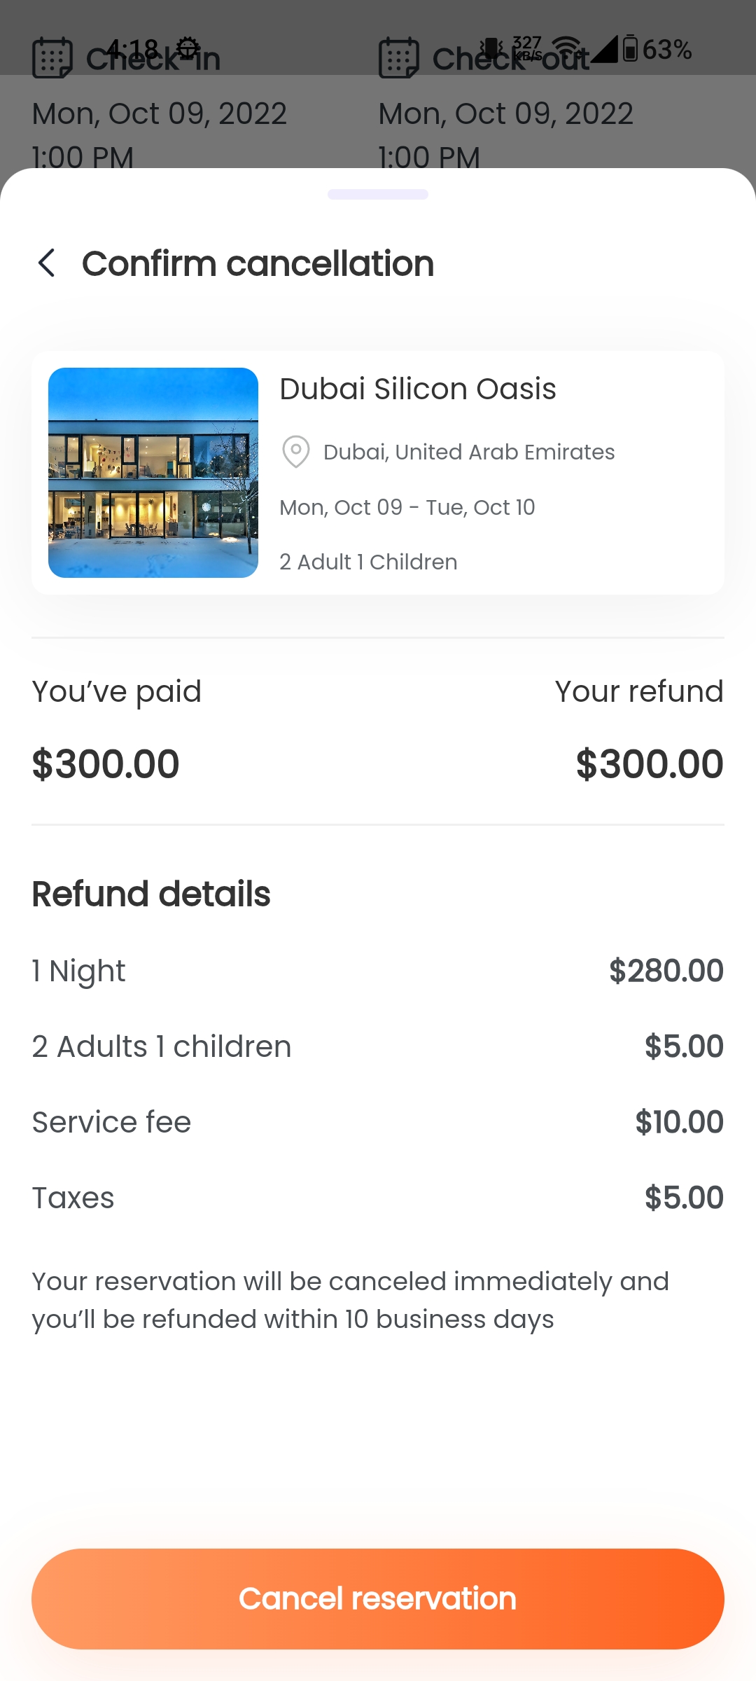This screenshot has width=756, height=1681.
Task: Tap the Dubai Silicon Oasis hotel name
Action: [418, 389]
